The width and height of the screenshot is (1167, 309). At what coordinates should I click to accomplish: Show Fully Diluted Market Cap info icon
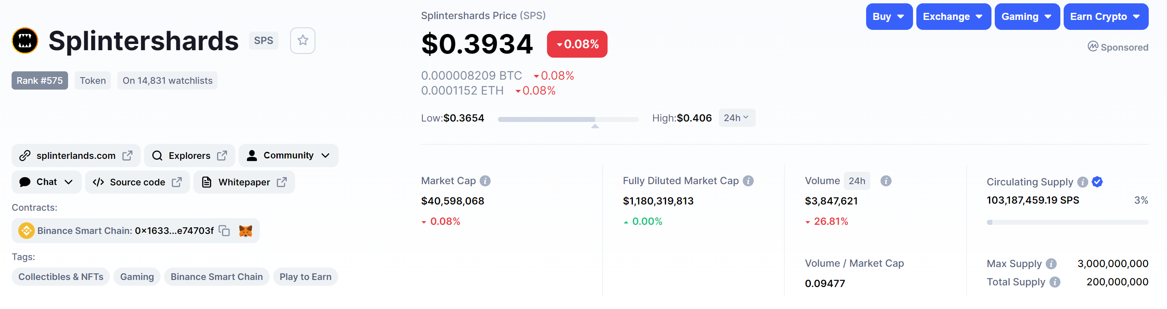pyautogui.click(x=748, y=181)
